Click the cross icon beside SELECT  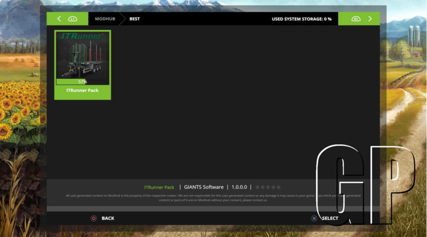[x=314, y=218]
